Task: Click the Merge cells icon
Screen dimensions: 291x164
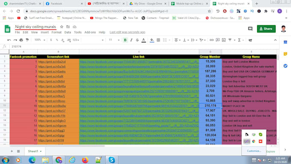Action: 165,40
